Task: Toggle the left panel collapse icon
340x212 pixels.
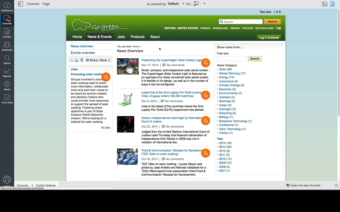Action: click(x=21, y=4)
